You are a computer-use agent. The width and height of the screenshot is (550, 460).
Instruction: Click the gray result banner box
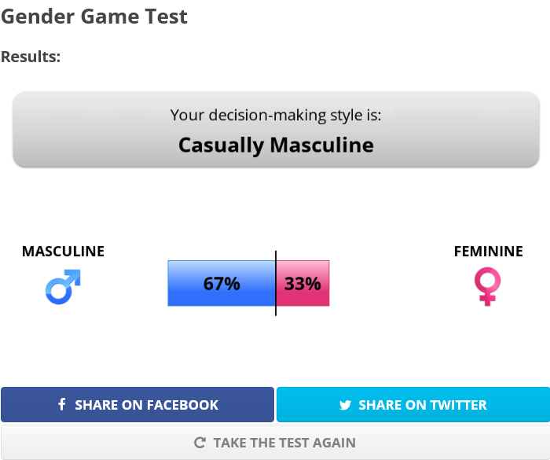click(276, 129)
